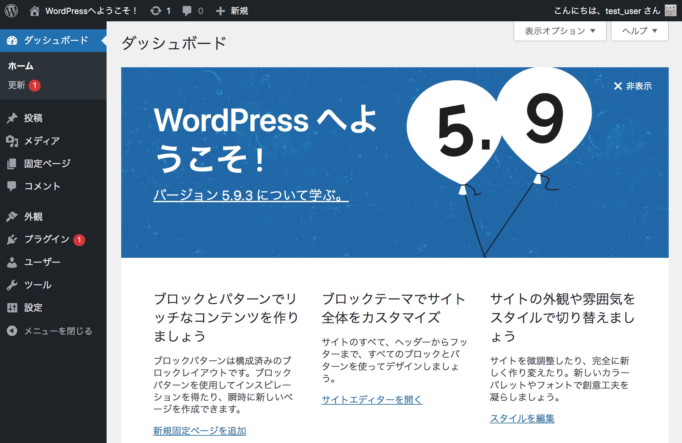
Task: Click the サイトエディターを開く link
Action: [372, 399]
